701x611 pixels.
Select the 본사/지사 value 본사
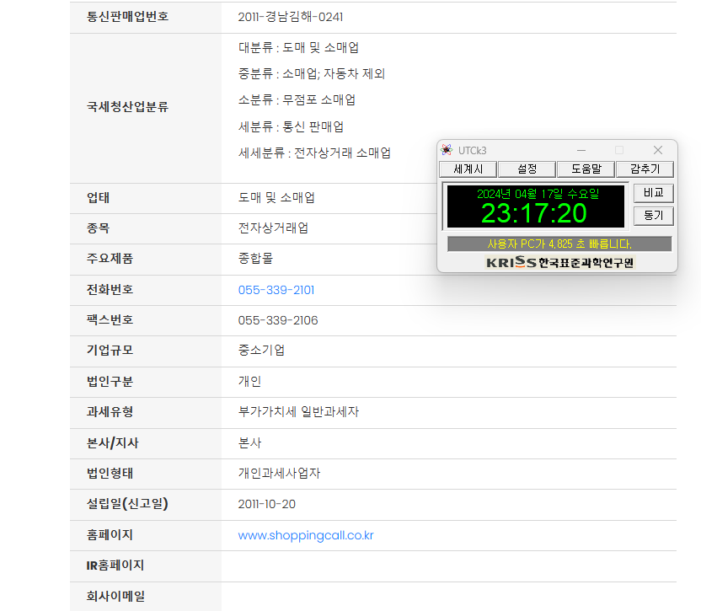coord(249,443)
